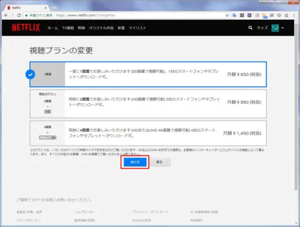Click the secure padlock icon in the address bar

26,15
